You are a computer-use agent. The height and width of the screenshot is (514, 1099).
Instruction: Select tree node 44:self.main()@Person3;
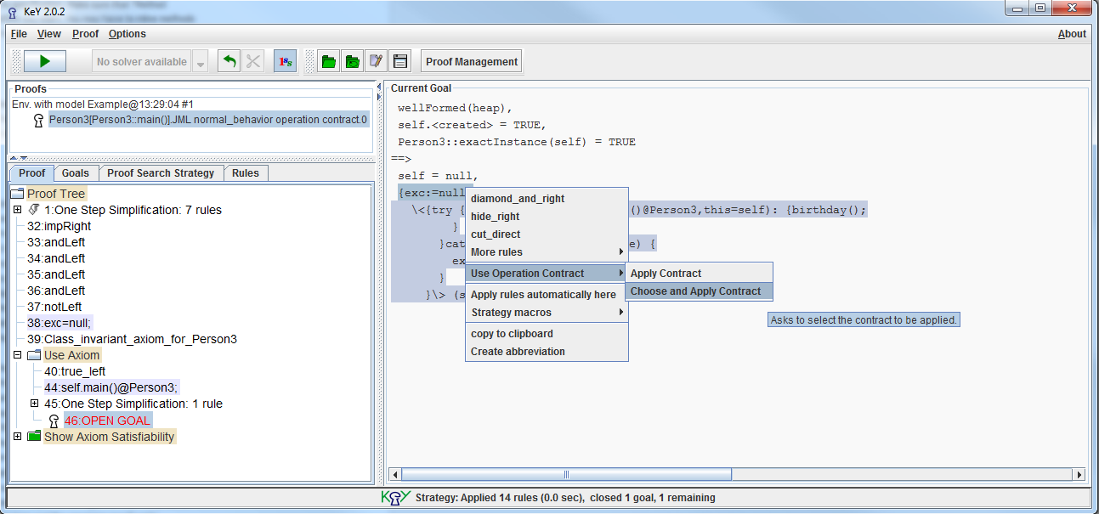pos(111,387)
